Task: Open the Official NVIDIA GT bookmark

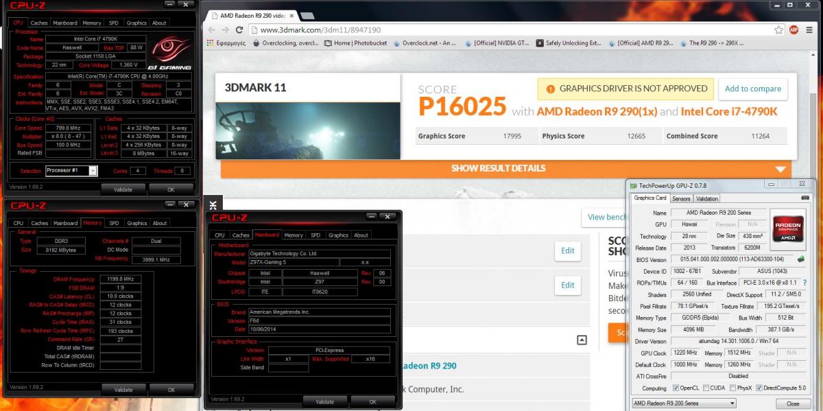Action: coord(496,43)
